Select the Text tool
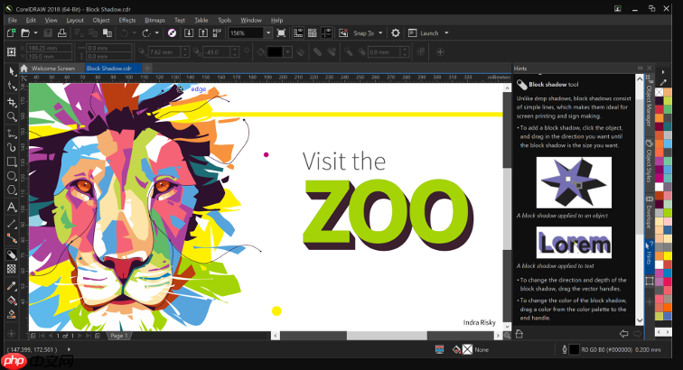The image size is (683, 370). [x=12, y=208]
